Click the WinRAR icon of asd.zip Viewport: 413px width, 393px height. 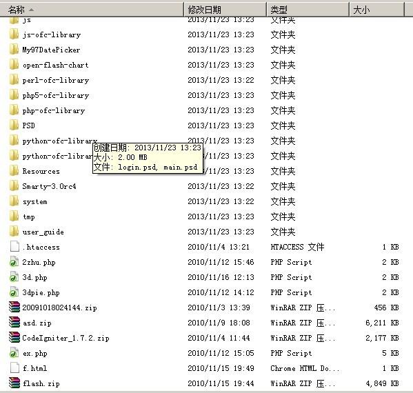pos(14,323)
